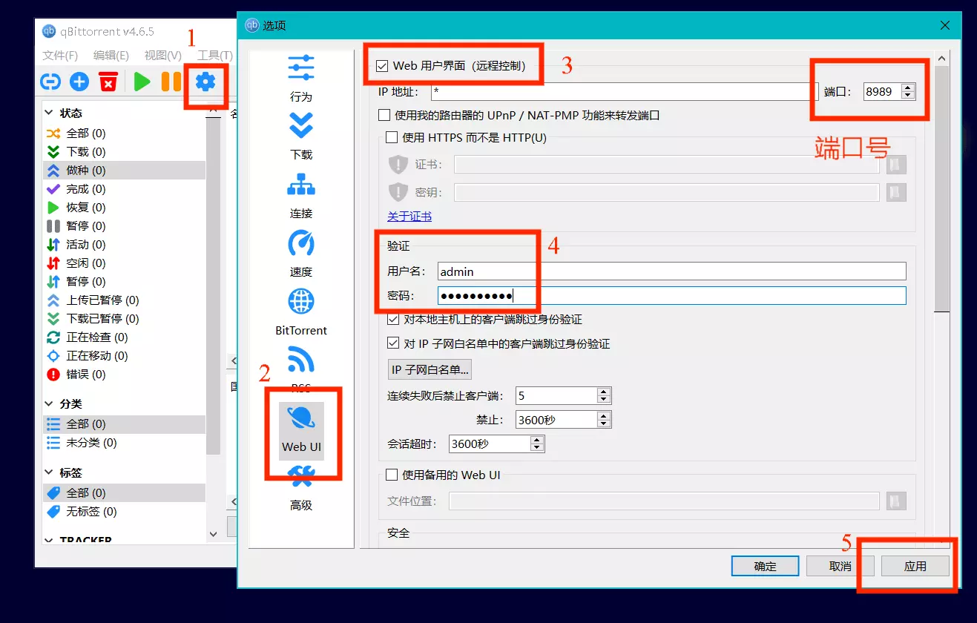Click the red delete torrent toolbar icon
977x623 pixels.
click(x=108, y=82)
